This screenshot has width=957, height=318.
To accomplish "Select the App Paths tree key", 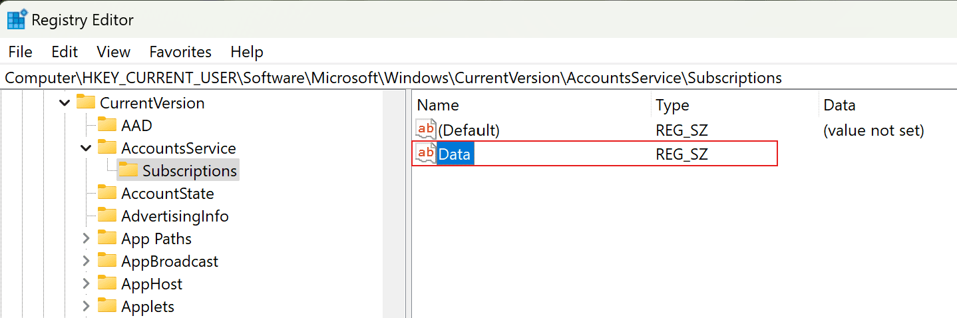I will pos(156,239).
